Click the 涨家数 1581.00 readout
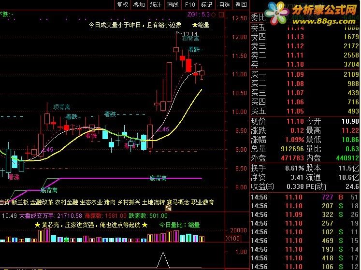The width and height of the screenshot is (361, 270). click(105, 216)
